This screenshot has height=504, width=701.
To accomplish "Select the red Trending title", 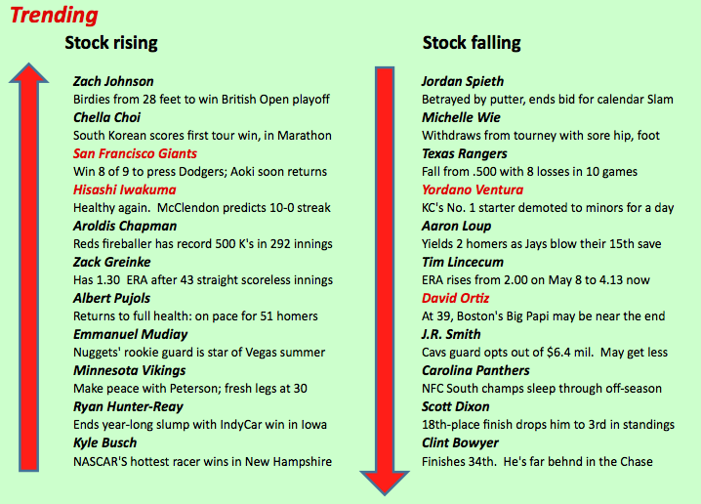I will pyautogui.click(x=54, y=15).
